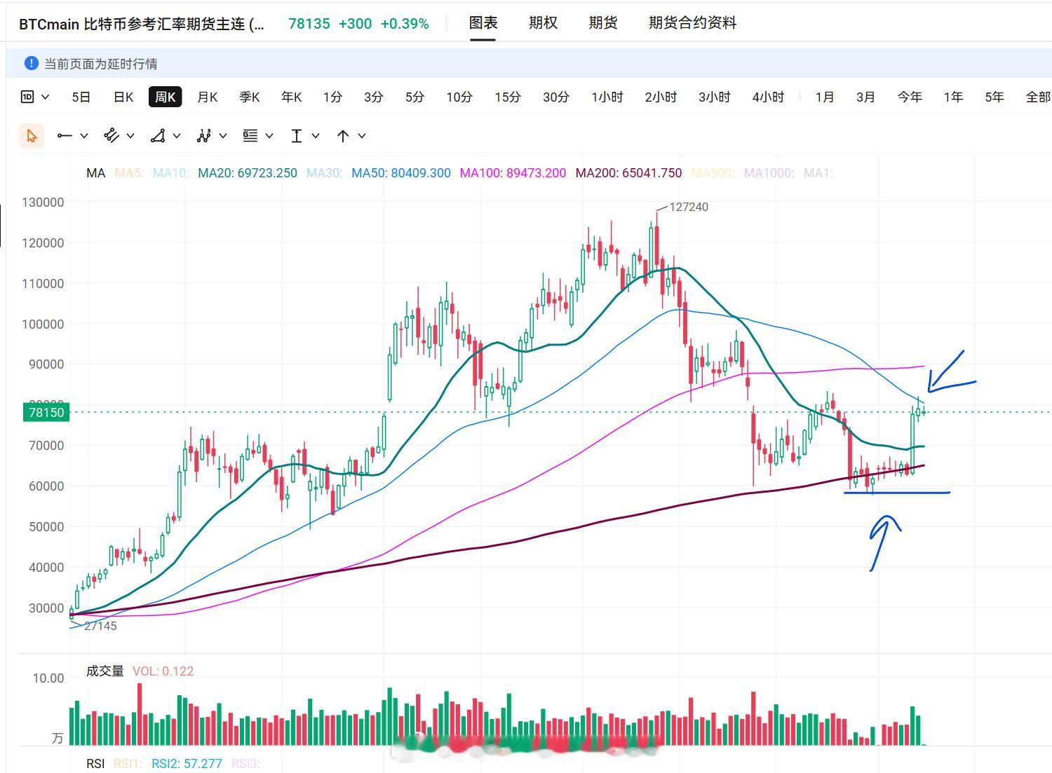
Task: Select the parallel channel drawing tool
Action: point(111,136)
